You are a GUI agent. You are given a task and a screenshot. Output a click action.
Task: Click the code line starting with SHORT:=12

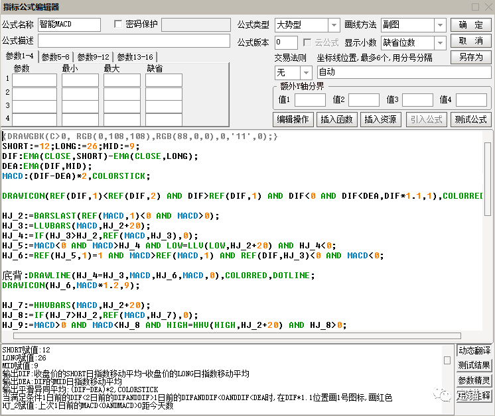click(71, 146)
